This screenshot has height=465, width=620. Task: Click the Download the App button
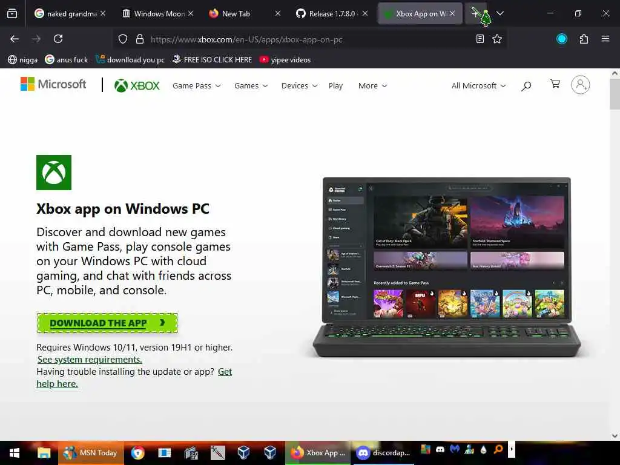(x=107, y=323)
